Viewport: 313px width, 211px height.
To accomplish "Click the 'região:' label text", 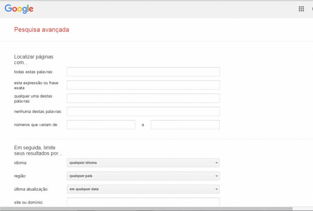I will tap(20, 176).
